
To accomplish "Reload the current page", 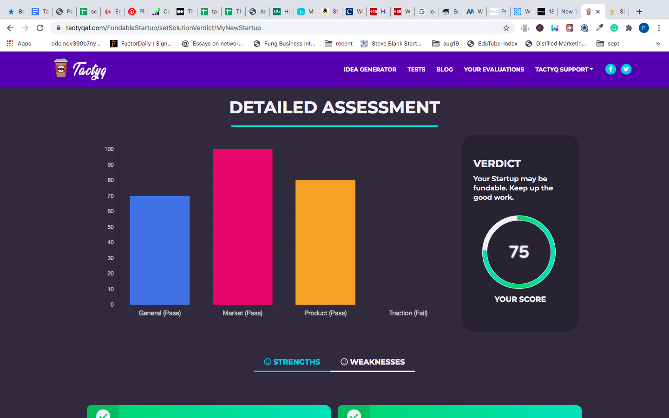I will (40, 28).
